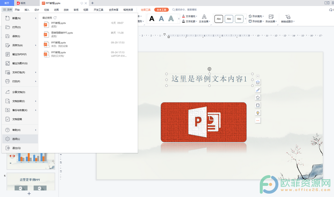Switch to the 插入 ribbon tab

(27, 10)
